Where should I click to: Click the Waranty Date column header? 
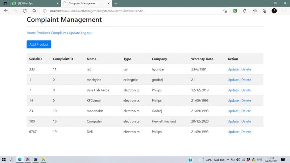click(x=202, y=59)
